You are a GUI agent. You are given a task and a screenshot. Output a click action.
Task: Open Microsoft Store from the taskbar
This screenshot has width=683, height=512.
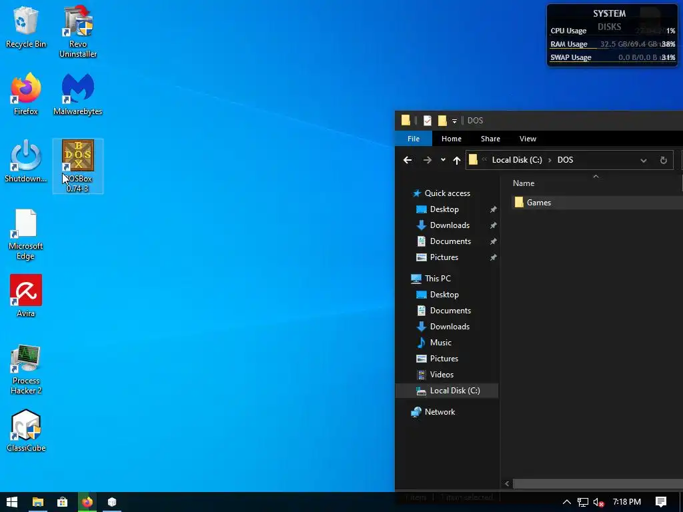(x=62, y=502)
